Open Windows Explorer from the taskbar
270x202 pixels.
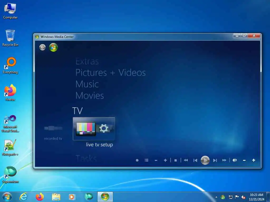pyautogui.click(x=56, y=197)
